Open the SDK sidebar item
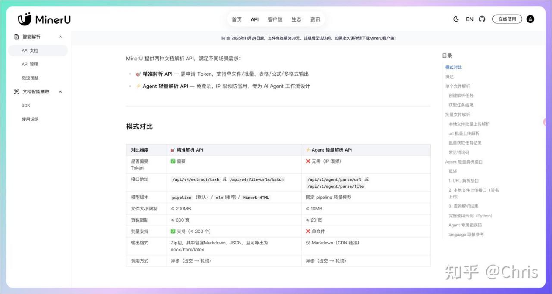552x294 pixels. 26,105
